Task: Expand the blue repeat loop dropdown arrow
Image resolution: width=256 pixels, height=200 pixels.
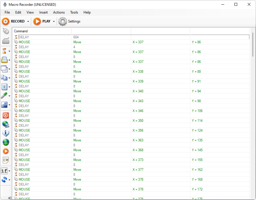Action: point(9,180)
